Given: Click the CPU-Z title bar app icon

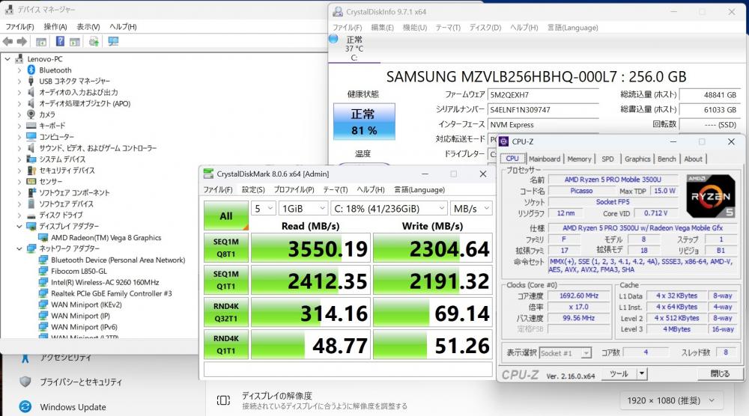Looking at the screenshot, I should click(x=503, y=141).
